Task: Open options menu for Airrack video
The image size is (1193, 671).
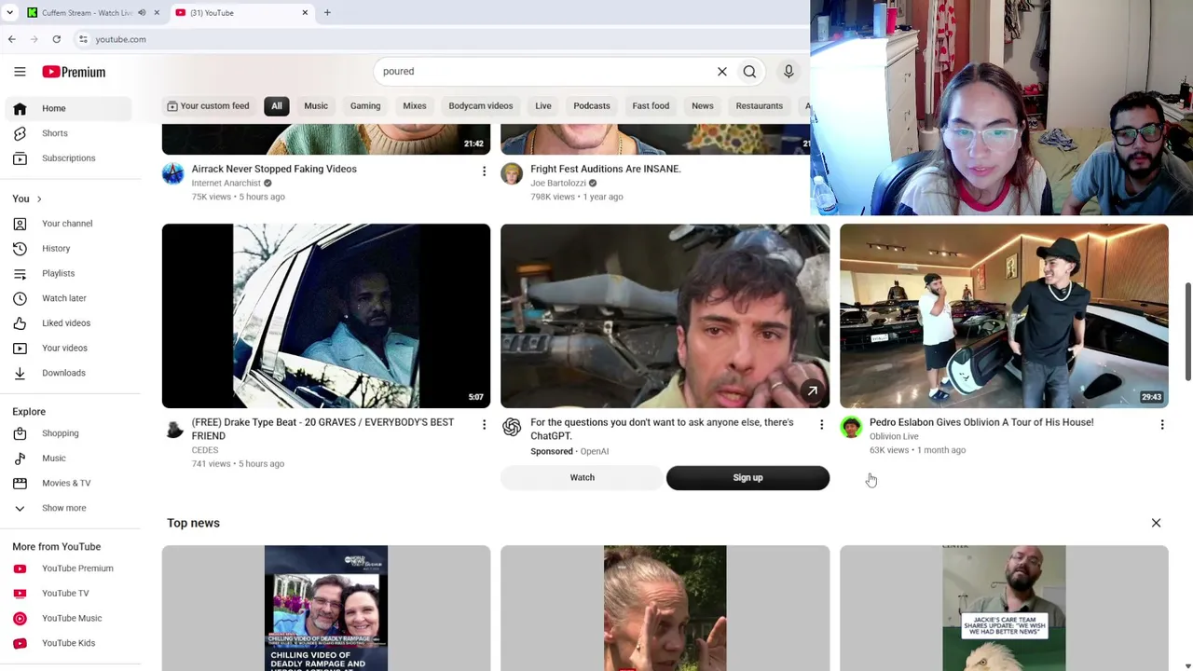Action: click(x=484, y=171)
